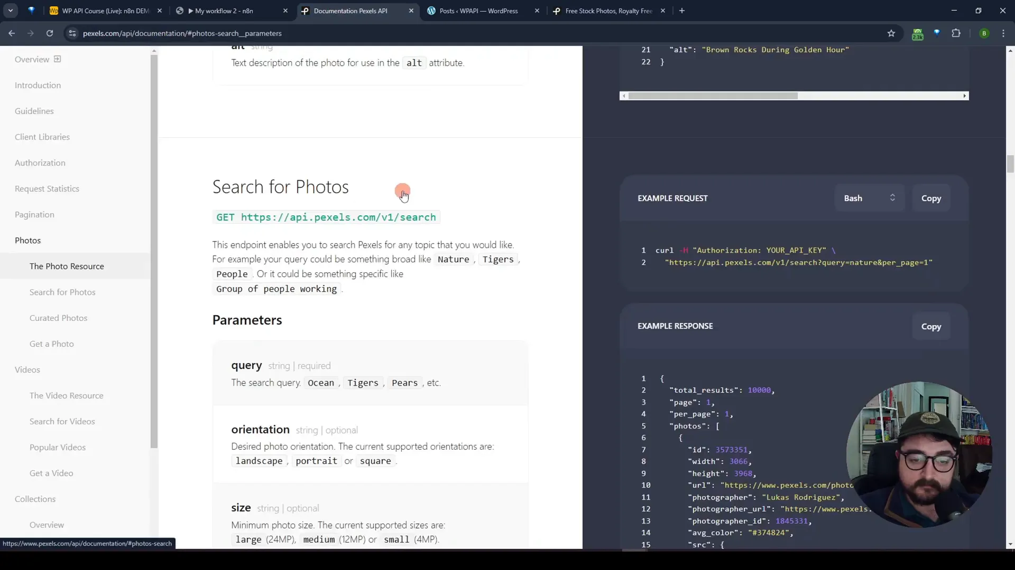Close the Documentation Pexels API tab

tap(411, 11)
